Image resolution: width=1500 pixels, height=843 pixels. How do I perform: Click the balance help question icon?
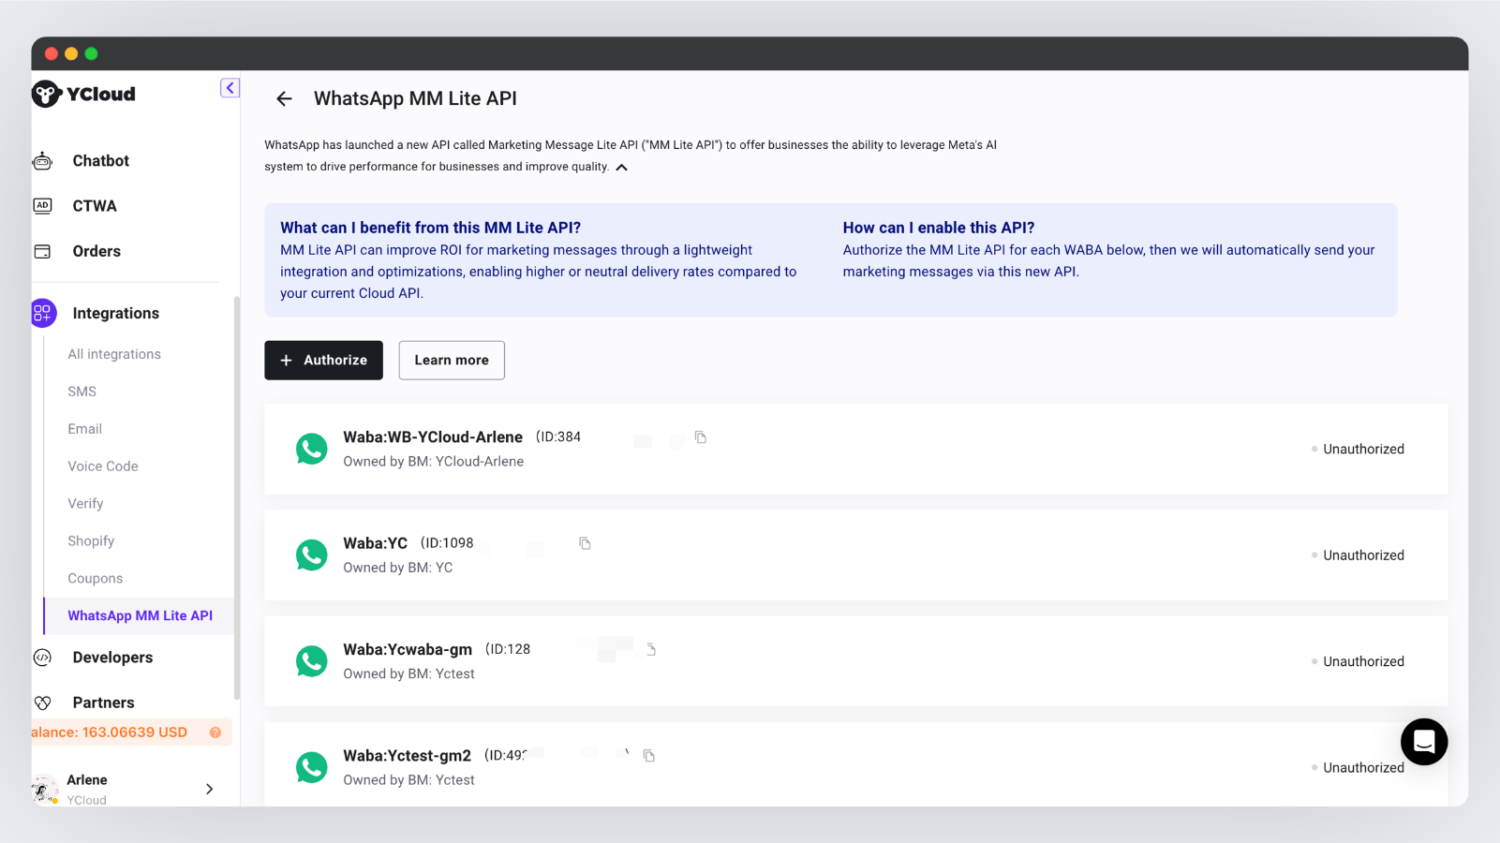[x=215, y=732]
